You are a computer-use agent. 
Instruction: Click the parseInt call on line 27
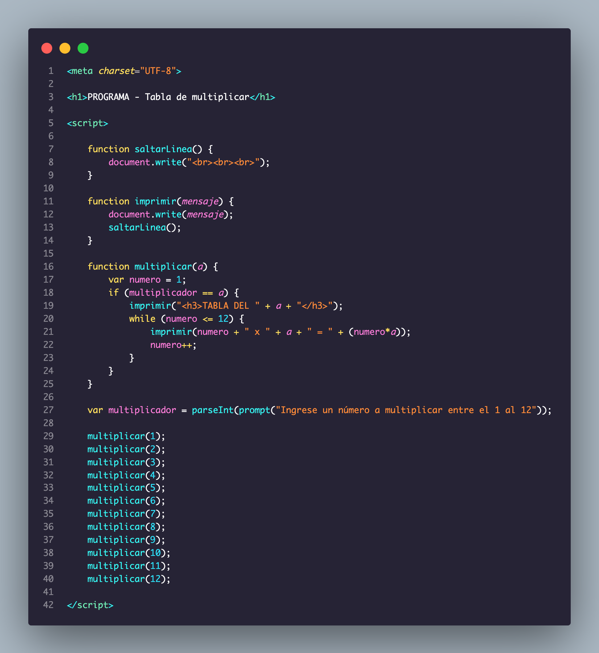pos(369,410)
